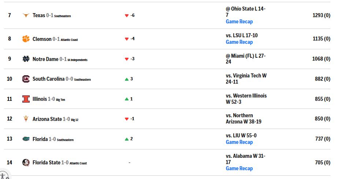Open Game Recap for Florida State vs. Alabama

pyautogui.click(x=239, y=168)
